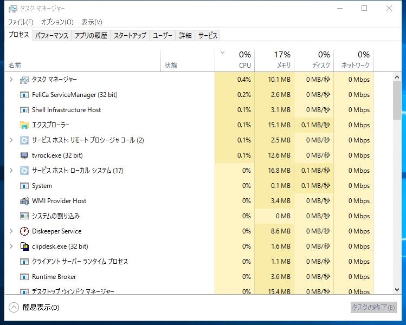Sort processes by ディスク column header
The image size is (406, 325).
pos(314,60)
